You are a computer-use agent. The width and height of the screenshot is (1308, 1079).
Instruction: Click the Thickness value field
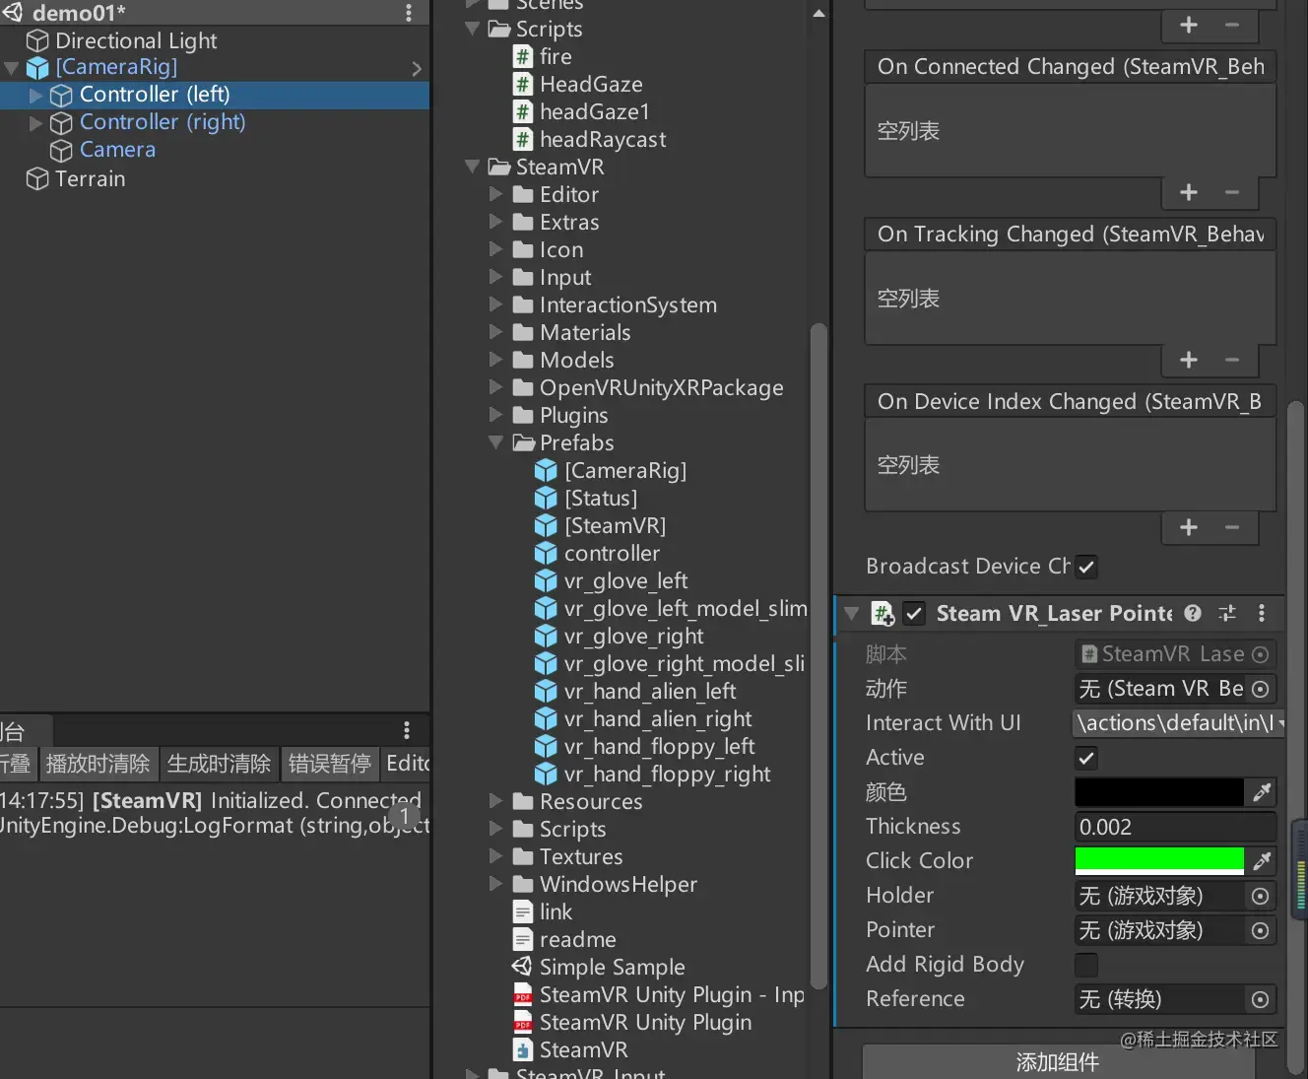[1175, 827]
